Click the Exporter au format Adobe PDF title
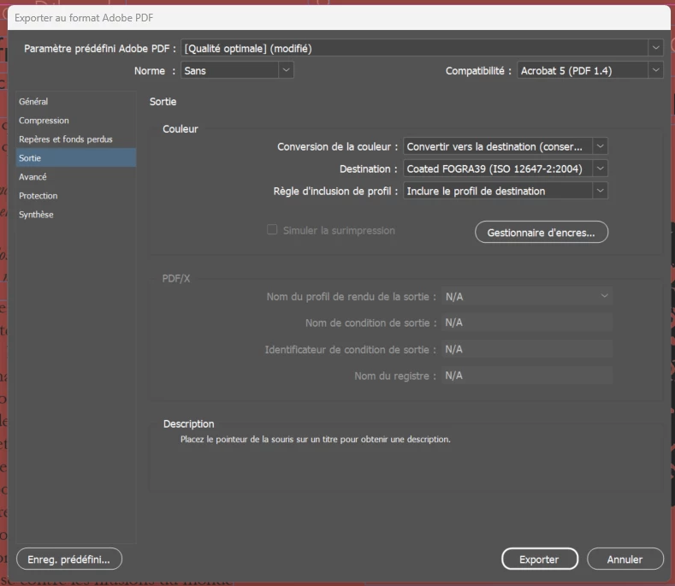This screenshot has height=586, width=675. [x=84, y=18]
